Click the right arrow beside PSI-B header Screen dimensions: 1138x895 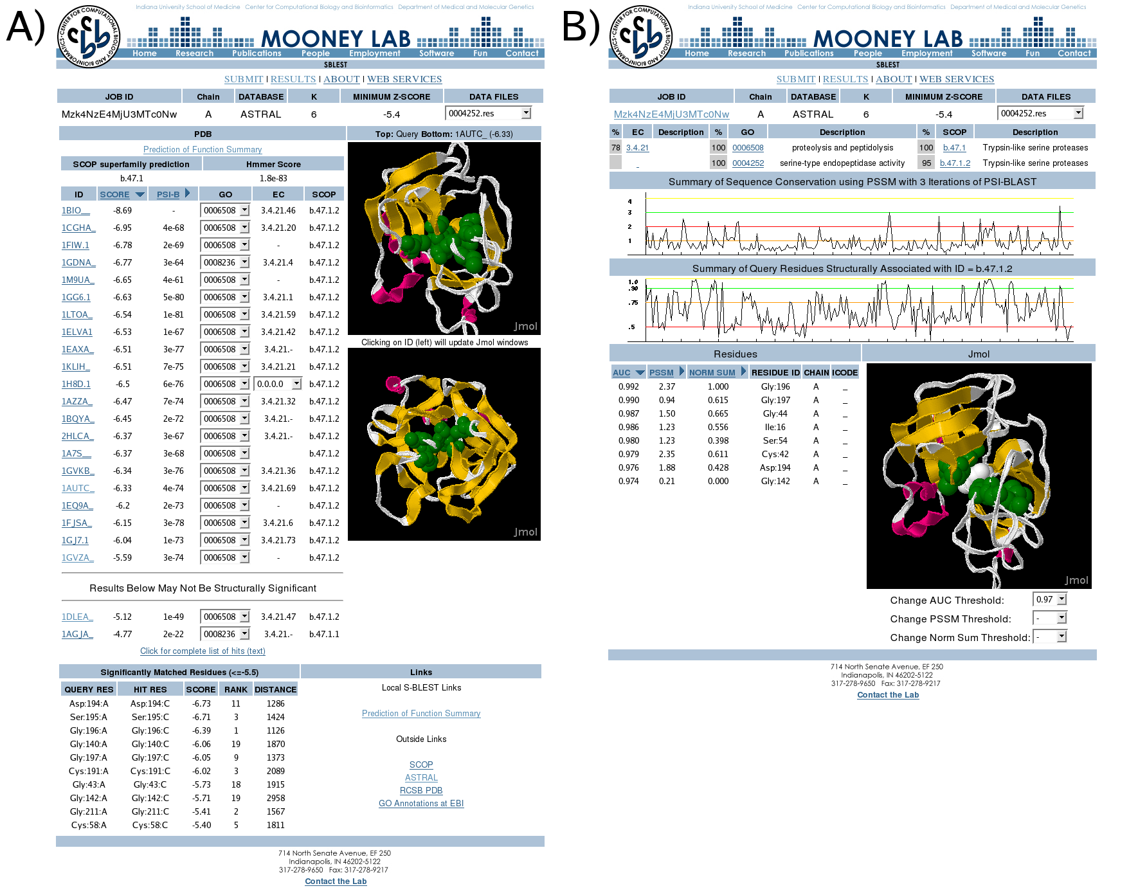point(187,194)
